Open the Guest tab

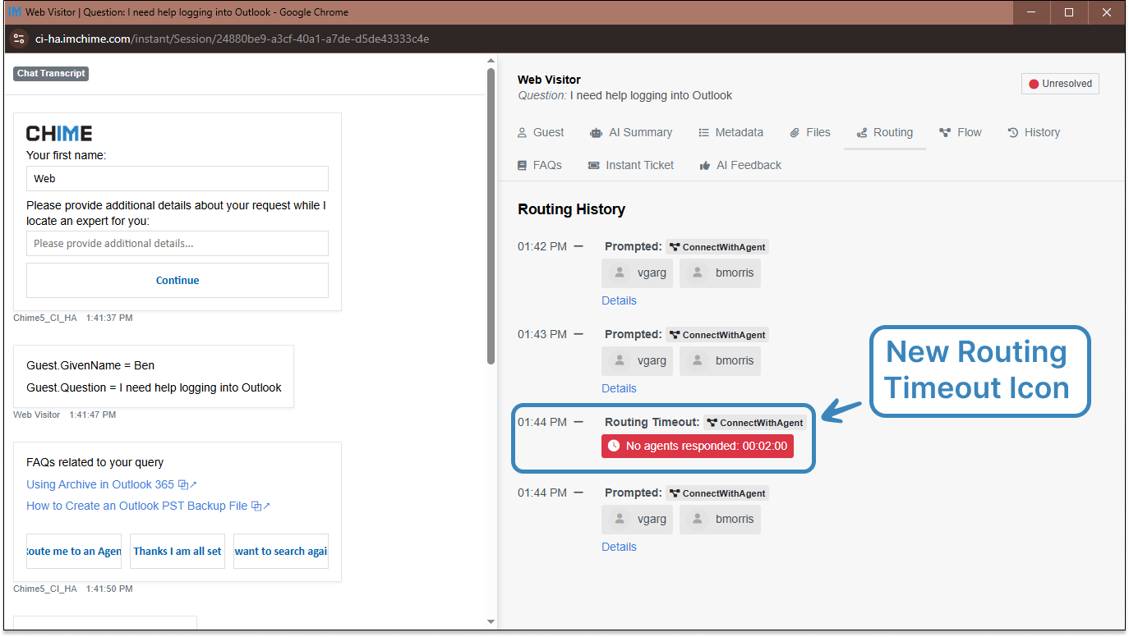pos(540,133)
